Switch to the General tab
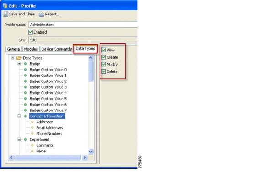This screenshot has height=172, width=263. (x=14, y=49)
